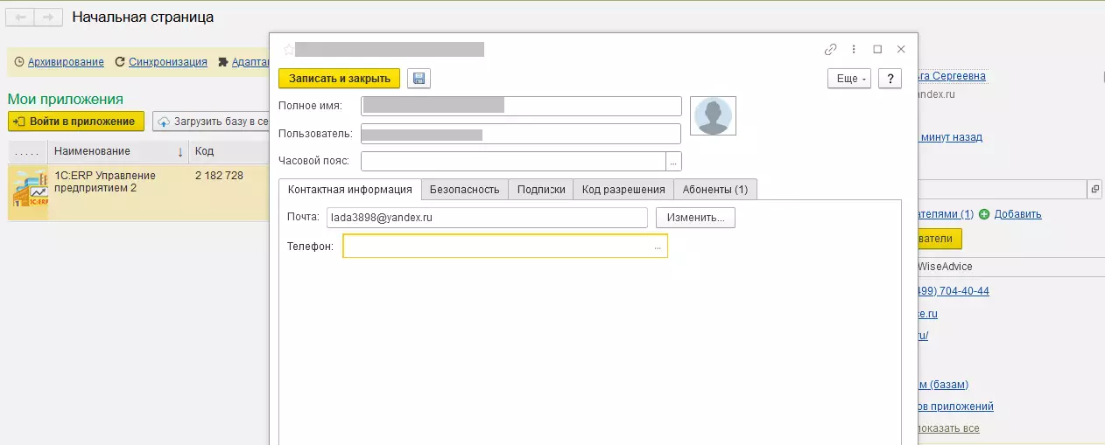Screen dimensions: 1105x445
Task: Click the green plus icon beside Добавить
Action: click(984, 214)
